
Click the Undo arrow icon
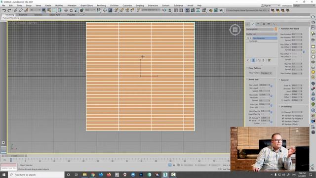4,10
